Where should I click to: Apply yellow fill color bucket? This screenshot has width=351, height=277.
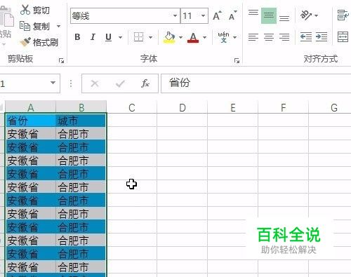(x=169, y=37)
